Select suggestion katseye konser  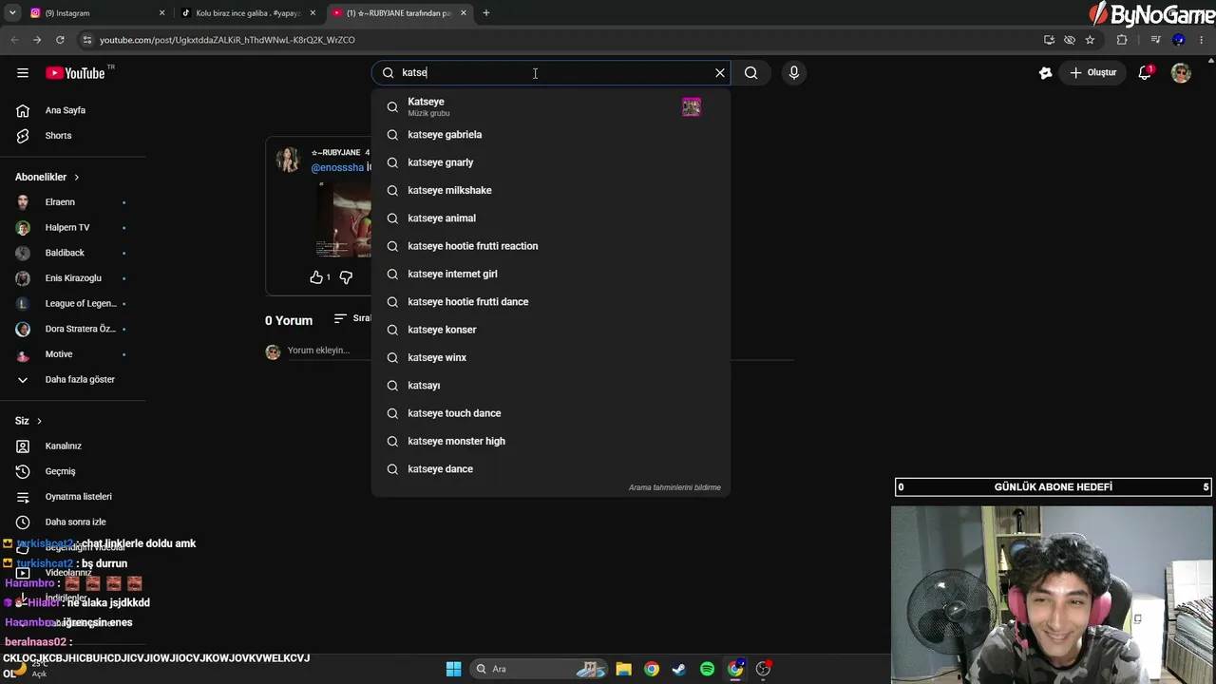551,330
